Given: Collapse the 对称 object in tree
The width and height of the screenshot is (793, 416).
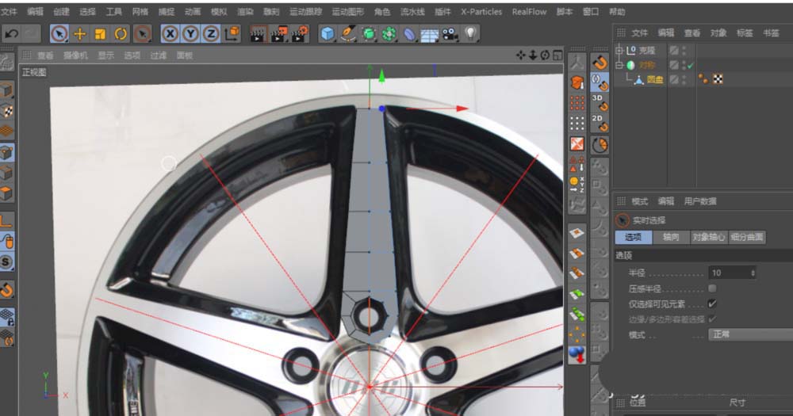Looking at the screenshot, I should point(619,65).
